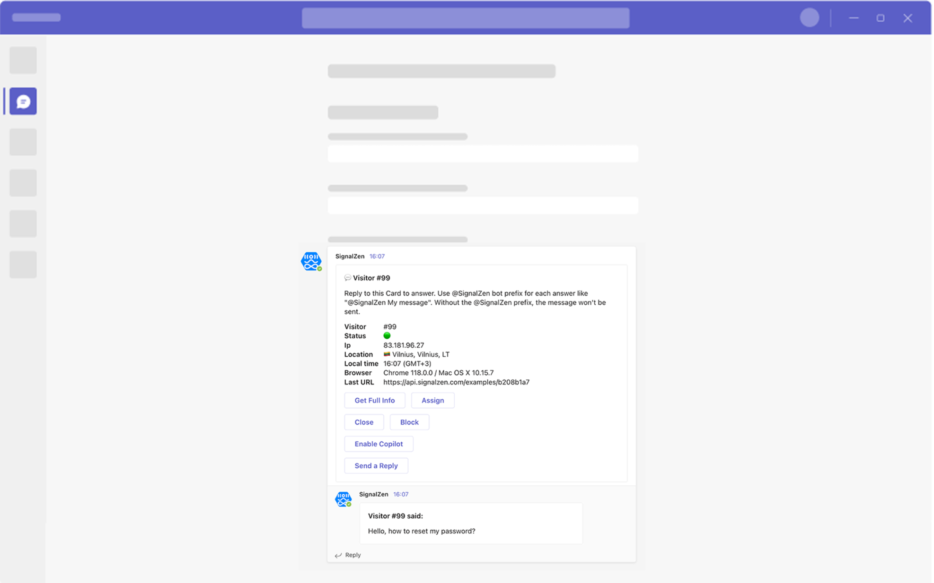Click the sidebar placeholder below Chat icon
This screenshot has height=583, width=934.
(x=23, y=142)
